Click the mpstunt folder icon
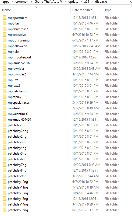The image size is (132, 216). click(x=5, y=108)
